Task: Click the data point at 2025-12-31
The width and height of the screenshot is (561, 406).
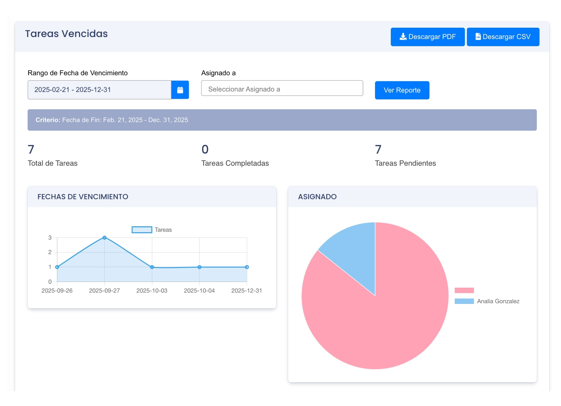Action: coord(247,267)
